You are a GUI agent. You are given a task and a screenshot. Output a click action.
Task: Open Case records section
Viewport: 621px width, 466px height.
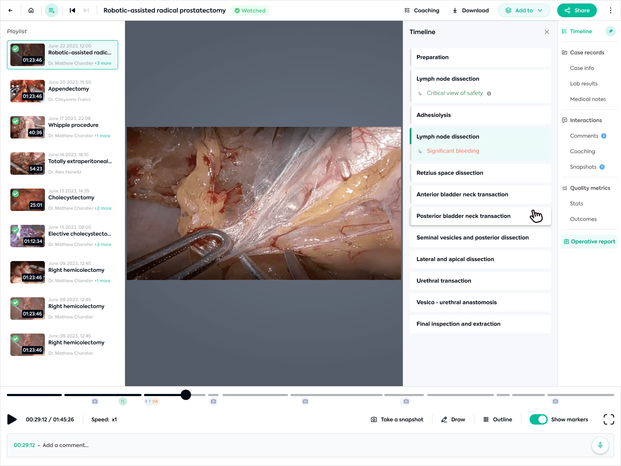click(x=583, y=53)
